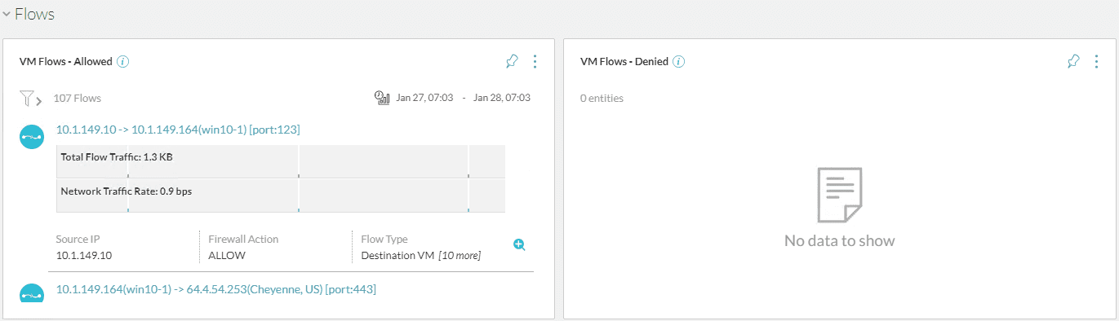Click the 'No data to show' document icon
1119x321 pixels.
(x=839, y=195)
